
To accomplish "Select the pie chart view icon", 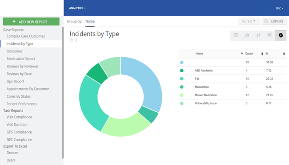I will coord(281,35).
